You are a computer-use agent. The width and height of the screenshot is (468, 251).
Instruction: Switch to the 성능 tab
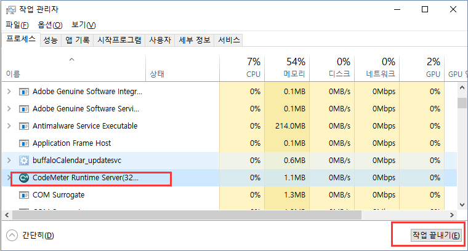50,40
